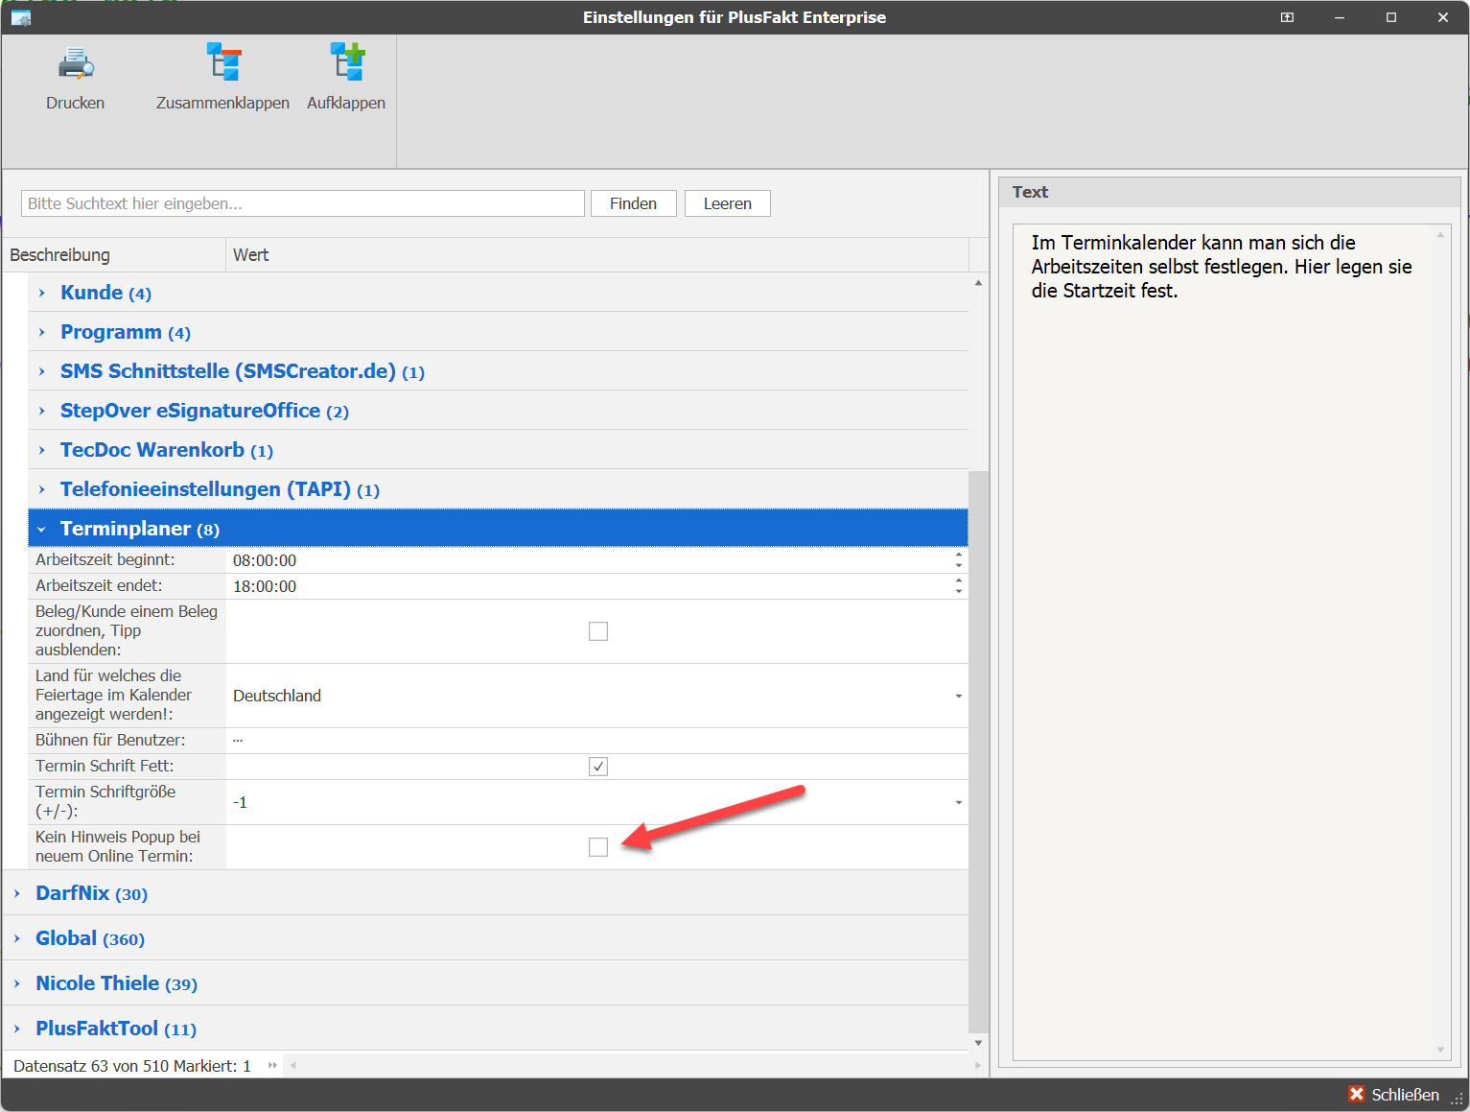The image size is (1470, 1112).
Task: Click the Arbeitszeit endet stepper arrows
Action: 959,586
